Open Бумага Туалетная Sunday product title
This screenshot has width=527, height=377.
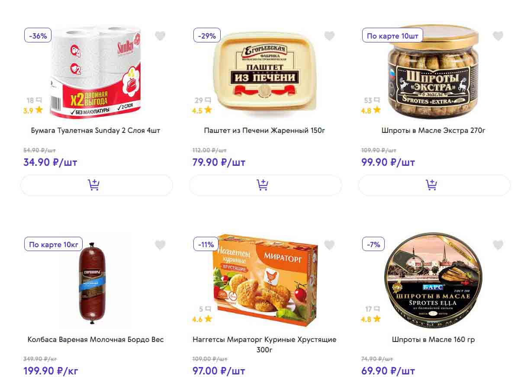tap(96, 130)
